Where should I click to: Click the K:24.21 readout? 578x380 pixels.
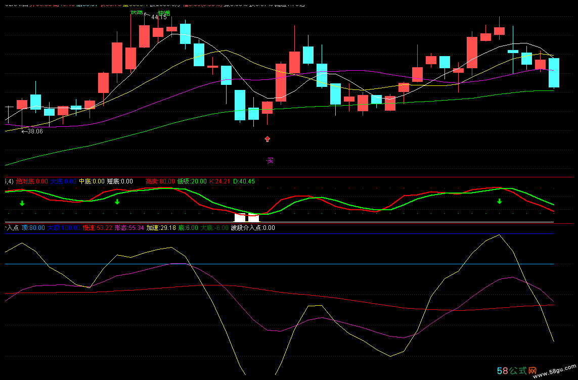point(219,181)
